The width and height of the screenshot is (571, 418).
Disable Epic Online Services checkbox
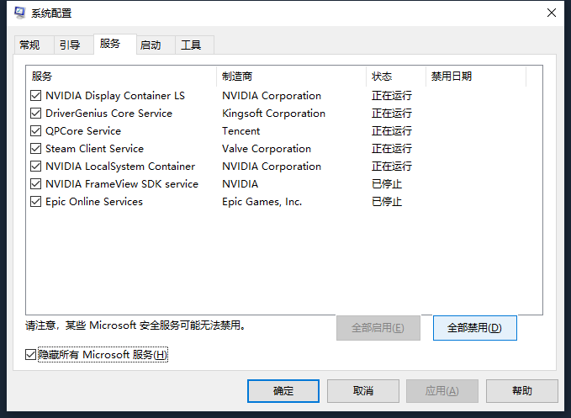click(35, 202)
